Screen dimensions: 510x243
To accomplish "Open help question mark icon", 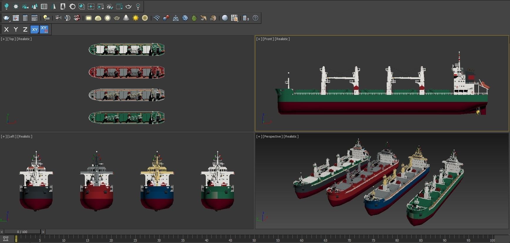I will pyautogui.click(x=255, y=18).
